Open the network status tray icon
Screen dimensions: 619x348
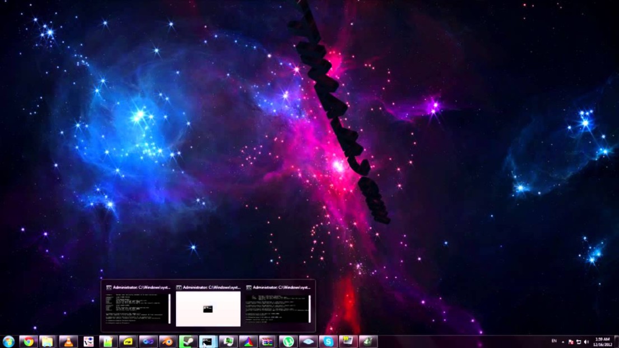[x=579, y=342]
